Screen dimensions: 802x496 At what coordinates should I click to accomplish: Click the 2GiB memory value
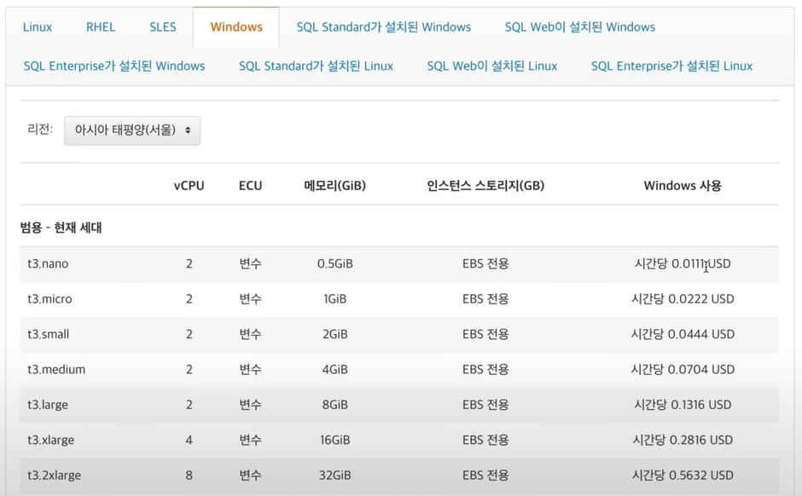click(335, 334)
